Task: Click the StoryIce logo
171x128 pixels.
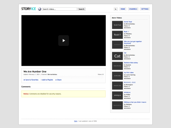Action: point(28,9)
